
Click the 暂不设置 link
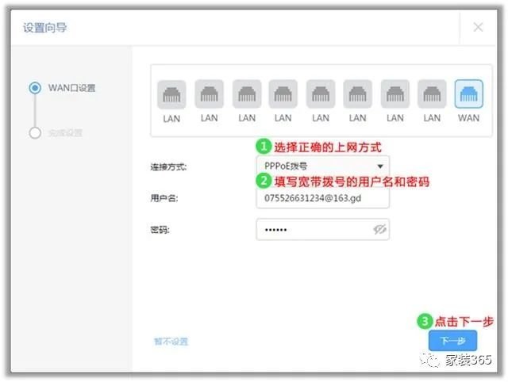coord(171,342)
